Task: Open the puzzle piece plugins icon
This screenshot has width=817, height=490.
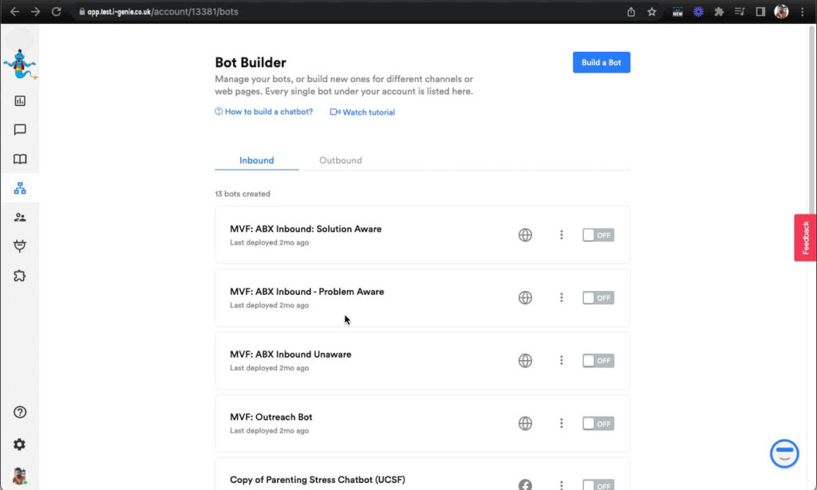Action: pos(20,276)
